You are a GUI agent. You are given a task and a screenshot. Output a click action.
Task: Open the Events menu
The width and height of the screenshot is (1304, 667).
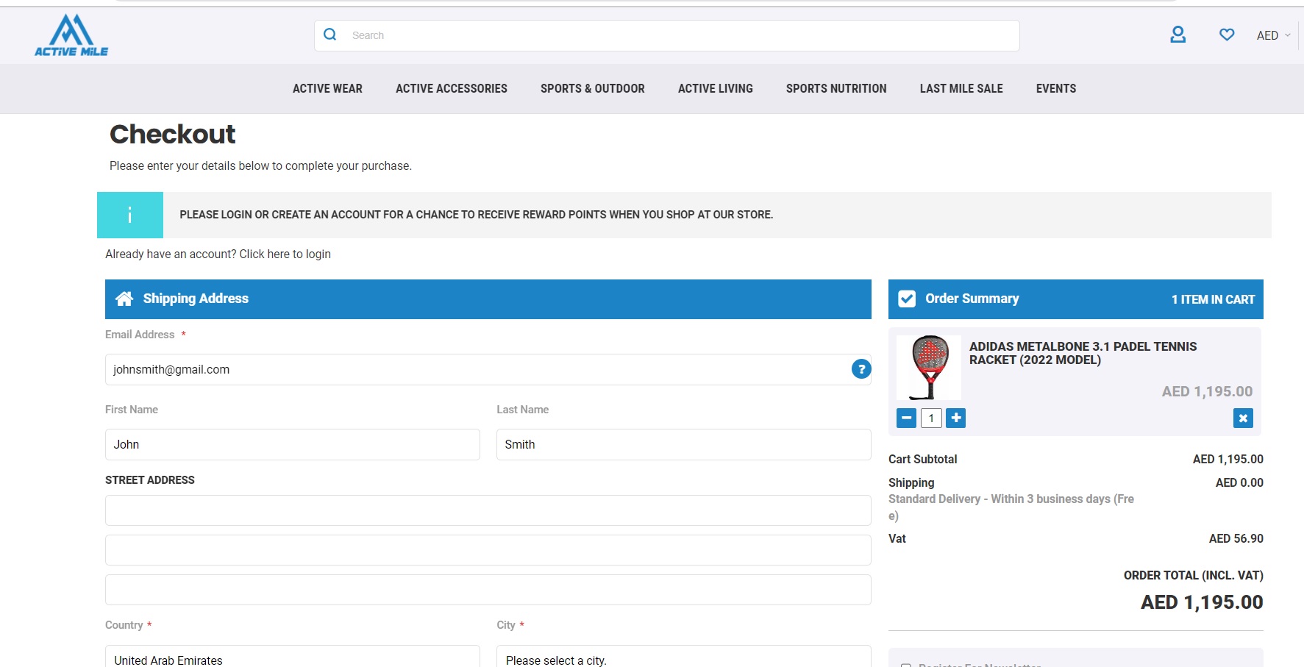coord(1056,88)
